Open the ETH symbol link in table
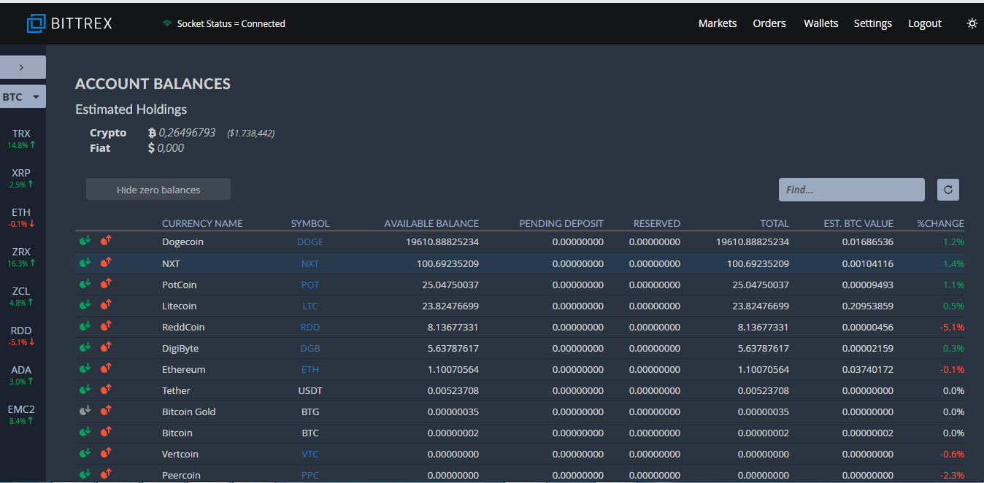984x483 pixels. pos(310,369)
